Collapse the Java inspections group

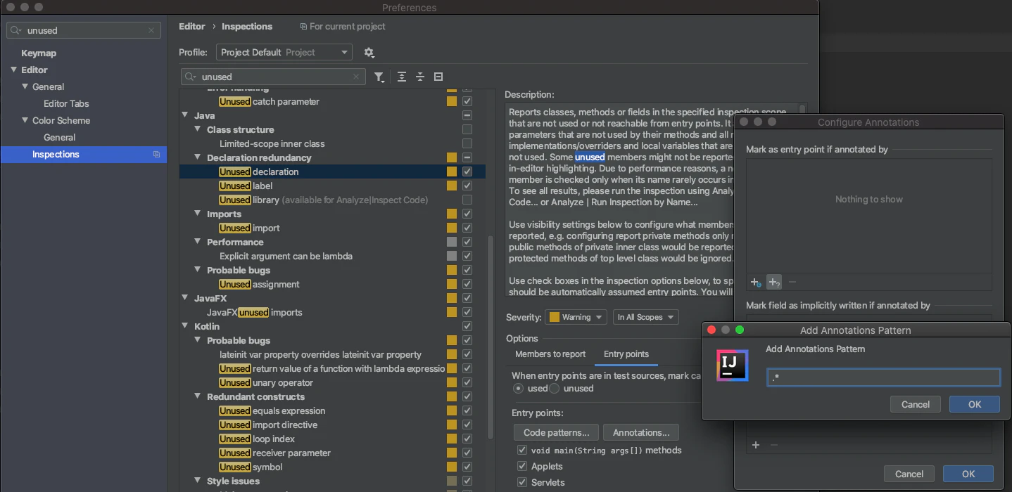185,115
